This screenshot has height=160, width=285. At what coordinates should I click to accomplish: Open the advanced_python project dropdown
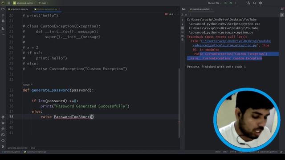click(24, 3)
